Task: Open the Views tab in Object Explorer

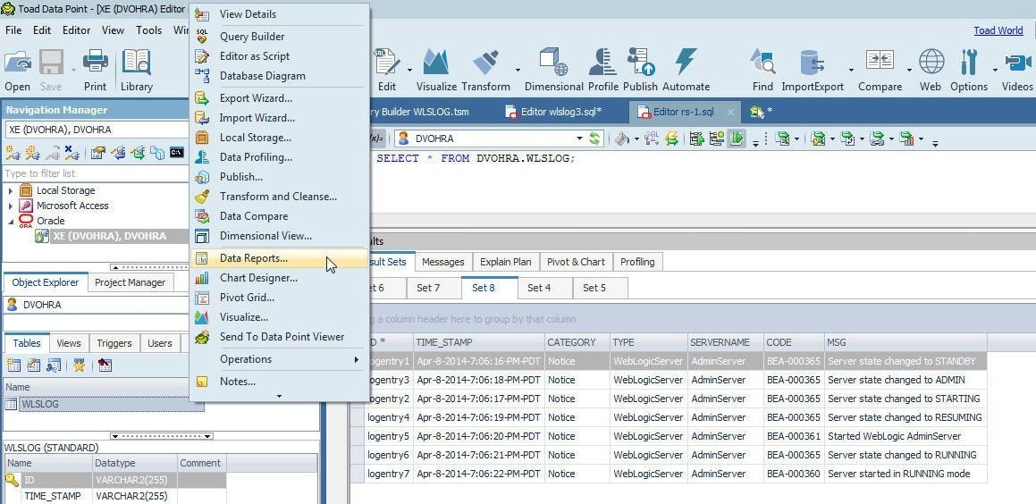Action: pyautogui.click(x=69, y=343)
